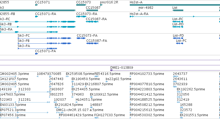
Task: Click the Sik3-RB transcript line
Action: 38,27
